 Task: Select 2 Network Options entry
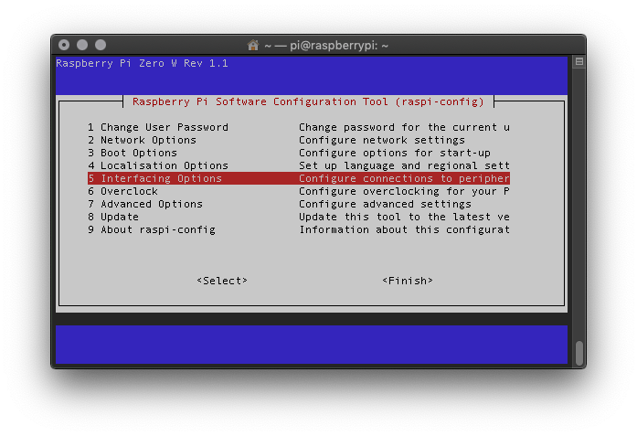(143, 140)
